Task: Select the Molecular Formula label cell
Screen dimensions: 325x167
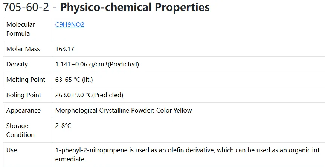Action: (28, 29)
